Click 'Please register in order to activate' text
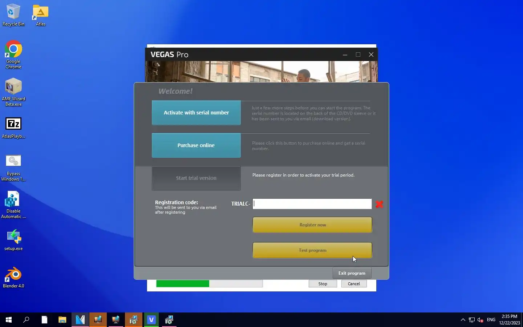523x327 pixels. pos(303,175)
